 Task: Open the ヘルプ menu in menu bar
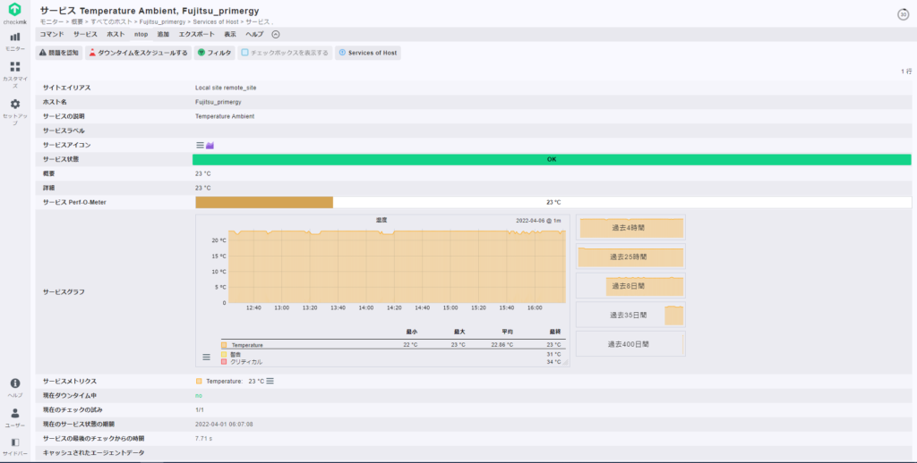coord(254,35)
